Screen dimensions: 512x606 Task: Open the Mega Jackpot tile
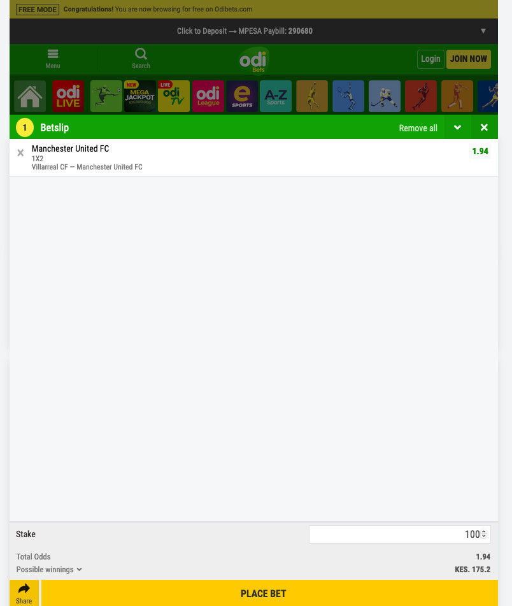(139, 96)
